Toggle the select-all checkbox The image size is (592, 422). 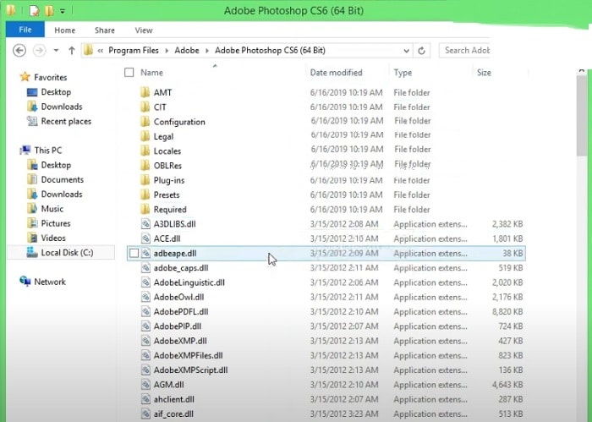pyautogui.click(x=129, y=73)
